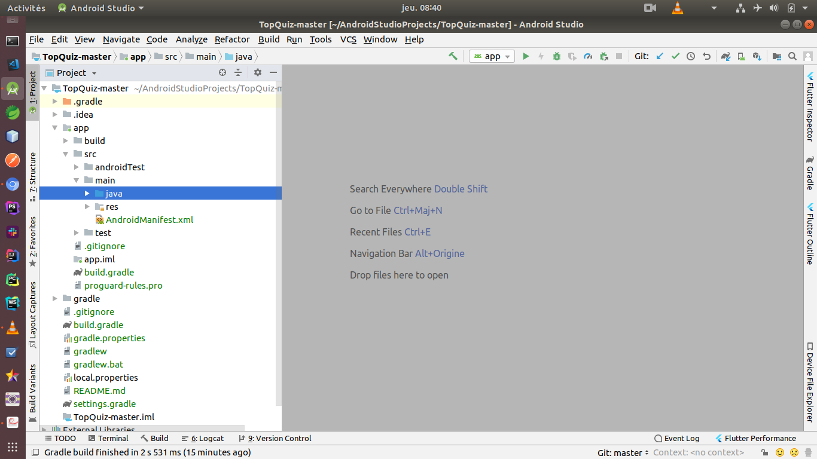Open the Refactor menu
Image resolution: width=817 pixels, height=459 pixels.
[232, 39]
